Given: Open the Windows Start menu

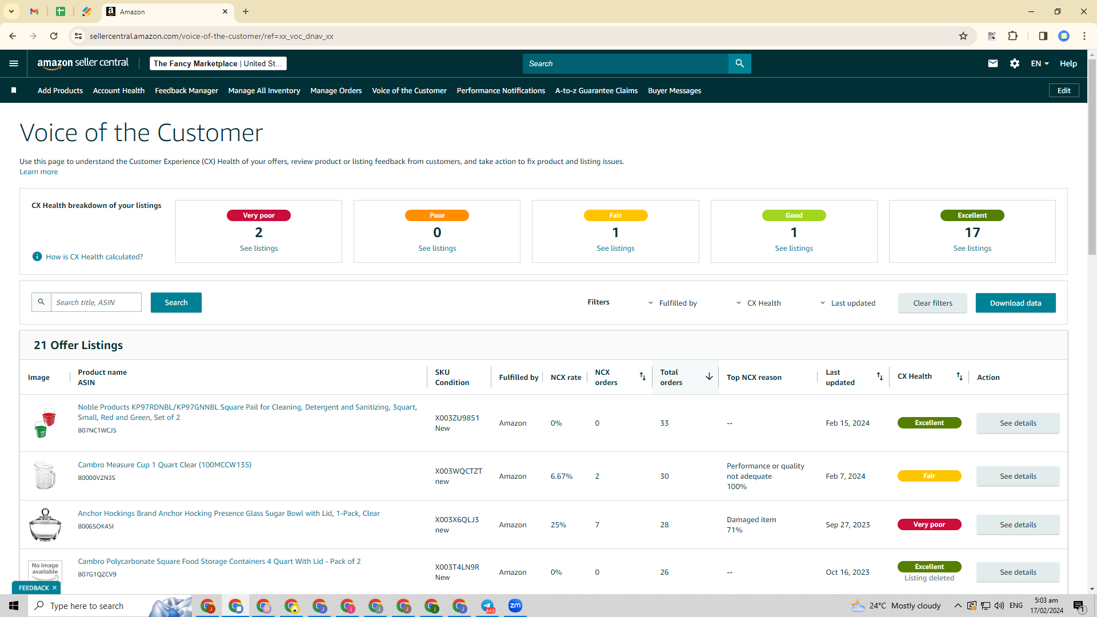Looking at the screenshot, I should pos(14,606).
